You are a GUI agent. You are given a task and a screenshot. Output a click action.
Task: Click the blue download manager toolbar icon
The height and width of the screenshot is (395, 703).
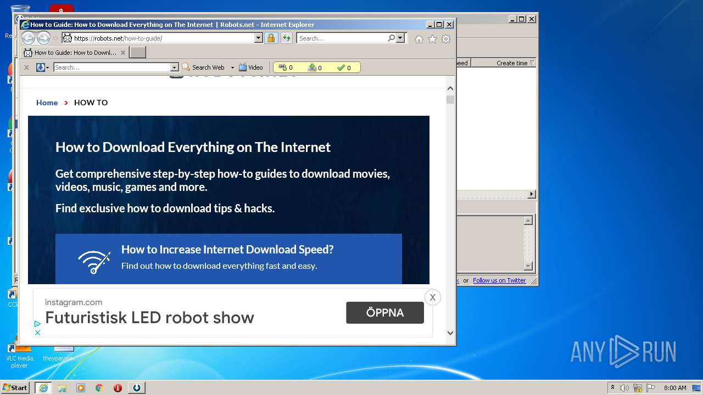click(40, 67)
